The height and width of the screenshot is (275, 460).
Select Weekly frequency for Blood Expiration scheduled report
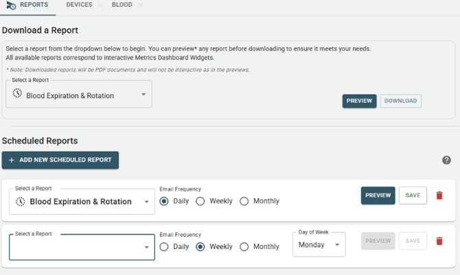pos(200,202)
